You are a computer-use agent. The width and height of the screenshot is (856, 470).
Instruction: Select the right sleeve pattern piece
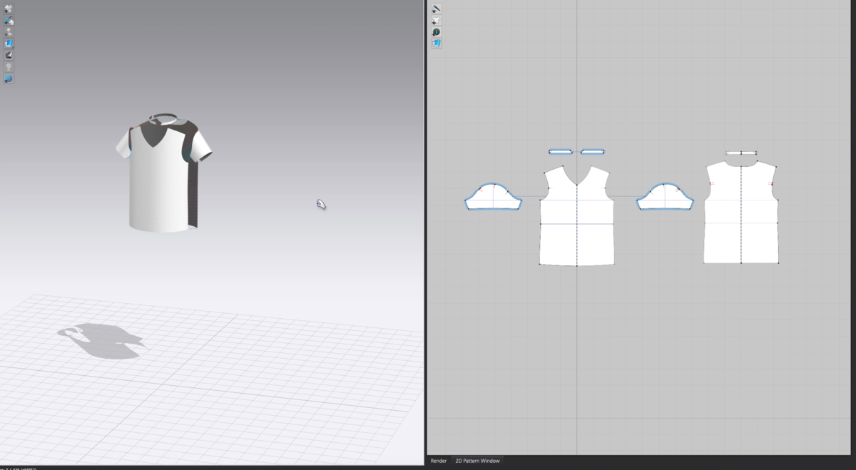click(x=665, y=197)
